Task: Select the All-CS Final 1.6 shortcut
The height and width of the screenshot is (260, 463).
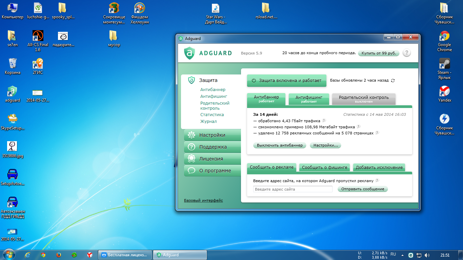Action: (x=38, y=41)
